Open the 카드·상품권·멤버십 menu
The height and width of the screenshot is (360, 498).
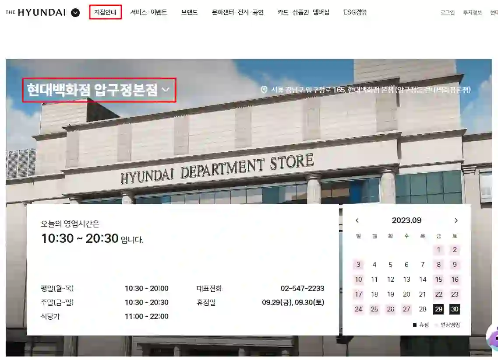coord(303,12)
